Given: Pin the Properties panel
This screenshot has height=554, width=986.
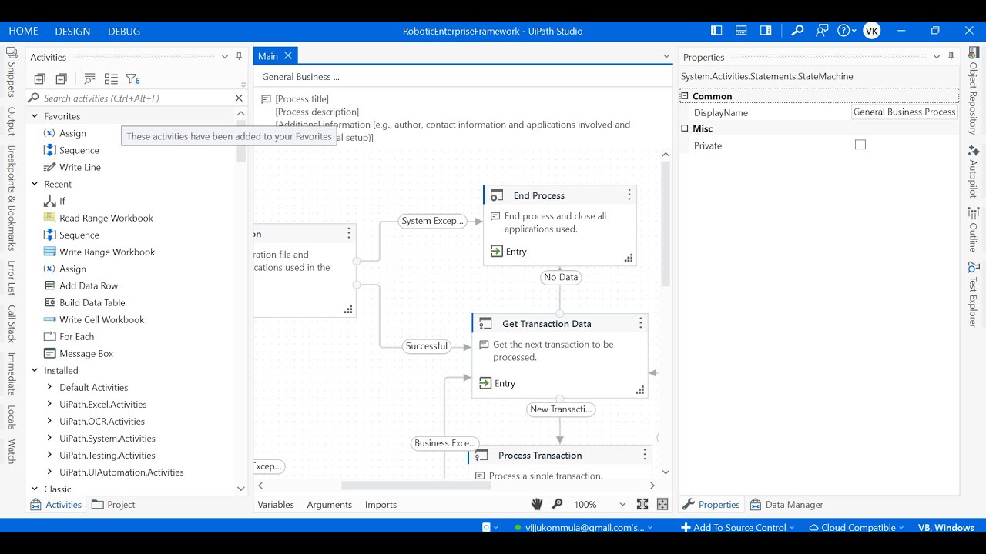Looking at the screenshot, I should point(951,57).
